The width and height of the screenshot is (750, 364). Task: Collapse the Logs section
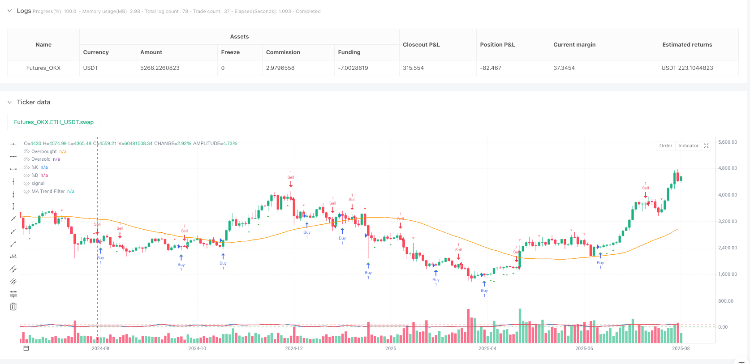point(9,11)
